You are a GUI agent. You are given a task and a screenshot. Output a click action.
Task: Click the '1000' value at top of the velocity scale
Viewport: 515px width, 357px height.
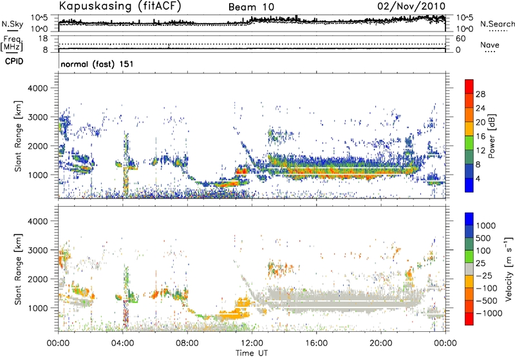(486, 226)
